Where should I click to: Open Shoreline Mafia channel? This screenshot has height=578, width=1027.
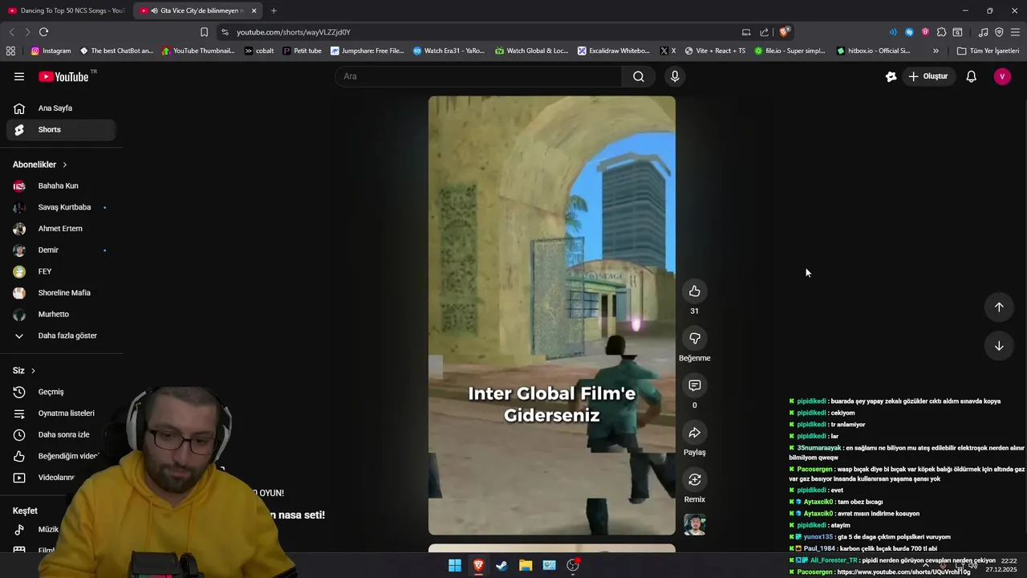[61, 293]
